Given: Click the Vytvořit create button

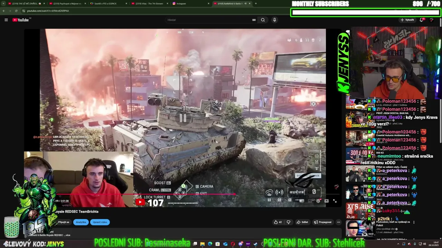Looking at the screenshot, I should pyautogui.click(x=407, y=20).
